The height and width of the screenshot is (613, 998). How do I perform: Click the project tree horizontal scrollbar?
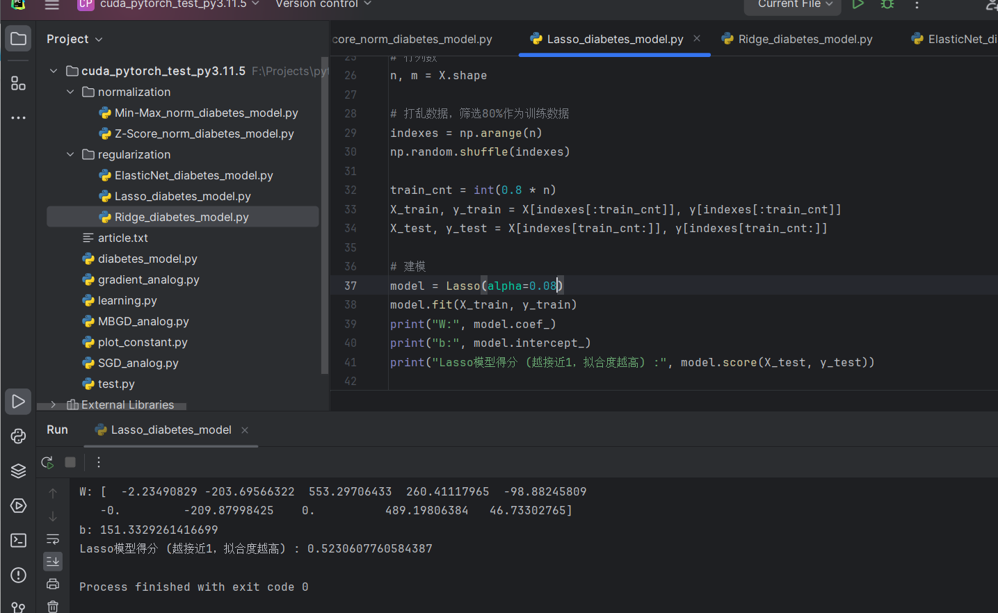[111, 406]
